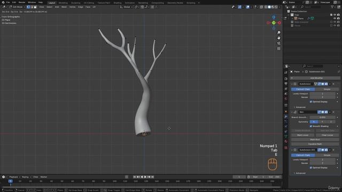Switch to the UV Editing workspace tab
Screen dimensions: 342x192
click(89, 3)
